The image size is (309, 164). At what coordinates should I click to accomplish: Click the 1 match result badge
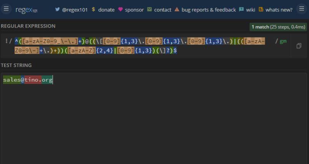(278, 27)
